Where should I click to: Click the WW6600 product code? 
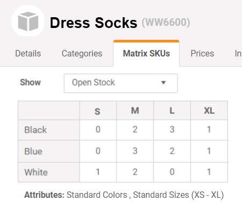(166, 23)
